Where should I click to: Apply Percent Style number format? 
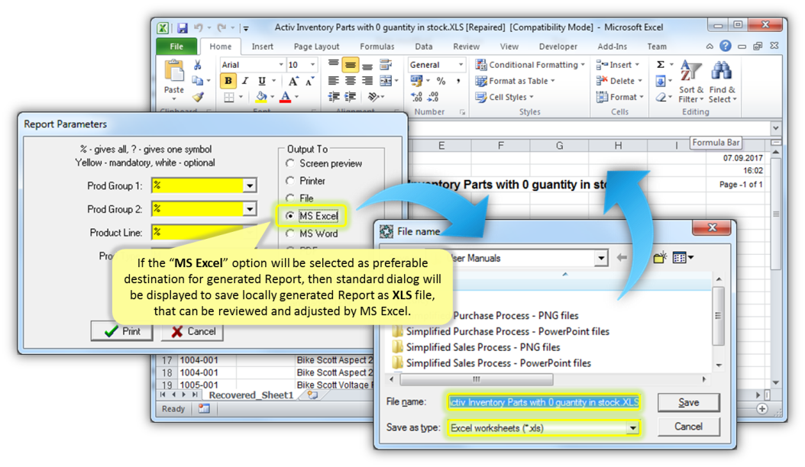441,81
